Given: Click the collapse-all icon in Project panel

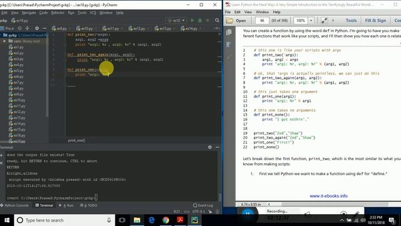Looking at the screenshot, I should click(27, 28).
